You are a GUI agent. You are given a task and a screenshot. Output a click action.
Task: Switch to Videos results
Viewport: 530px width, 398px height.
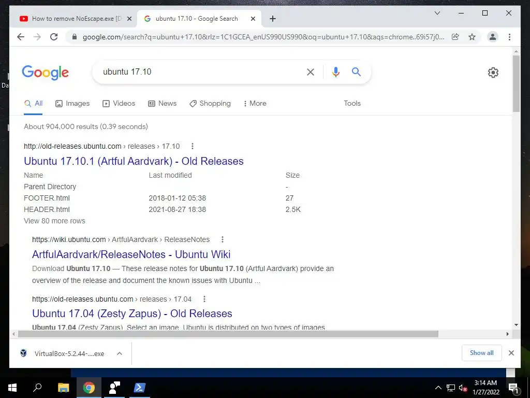(x=119, y=104)
